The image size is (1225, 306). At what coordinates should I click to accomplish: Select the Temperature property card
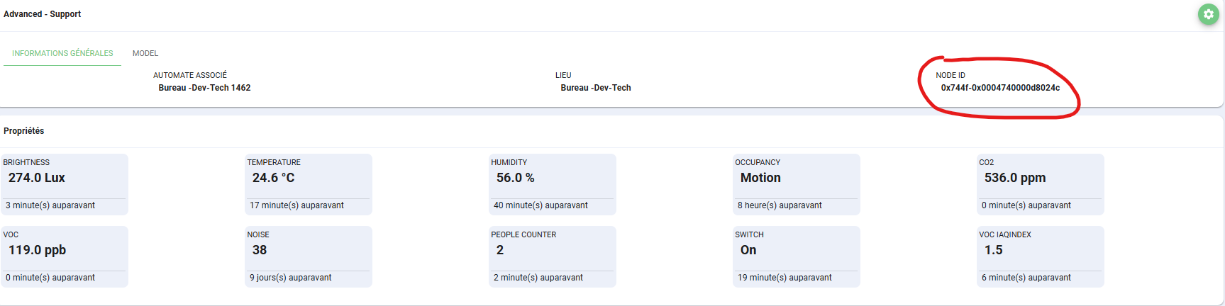pyautogui.click(x=309, y=184)
